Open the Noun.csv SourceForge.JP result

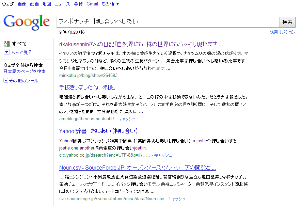click(x=137, y=168)
